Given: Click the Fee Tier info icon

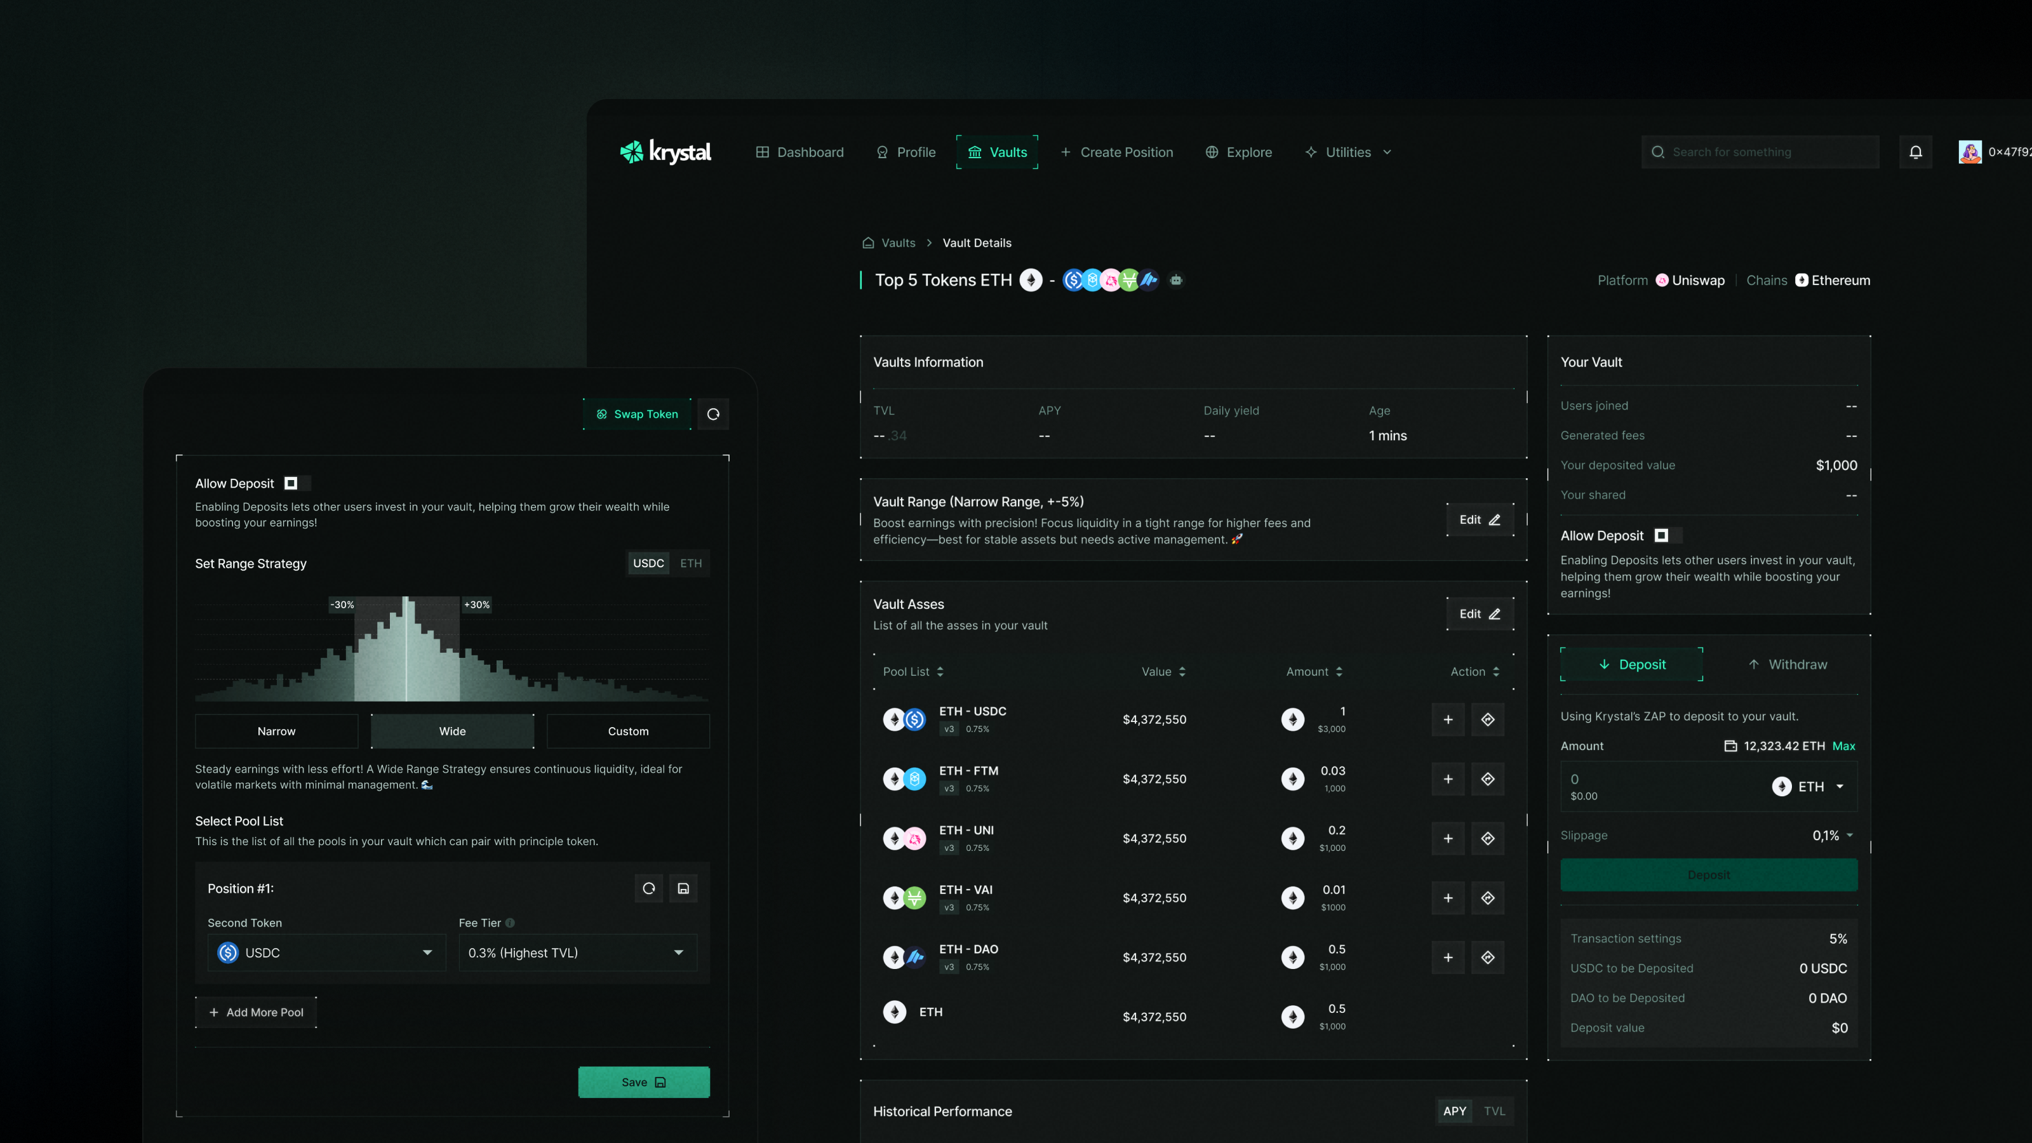Looking at the screenshot, I should click(511, 923).
